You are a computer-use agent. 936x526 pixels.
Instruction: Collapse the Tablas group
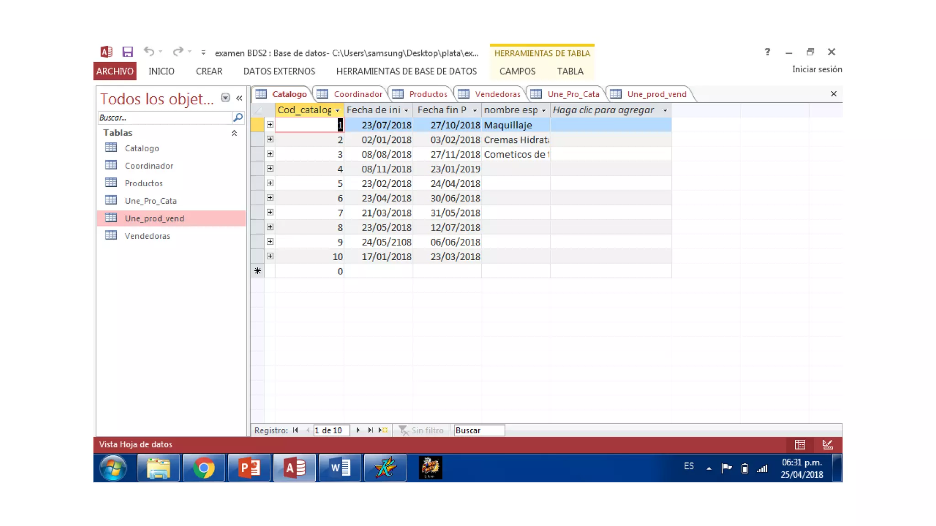(234, 133)
